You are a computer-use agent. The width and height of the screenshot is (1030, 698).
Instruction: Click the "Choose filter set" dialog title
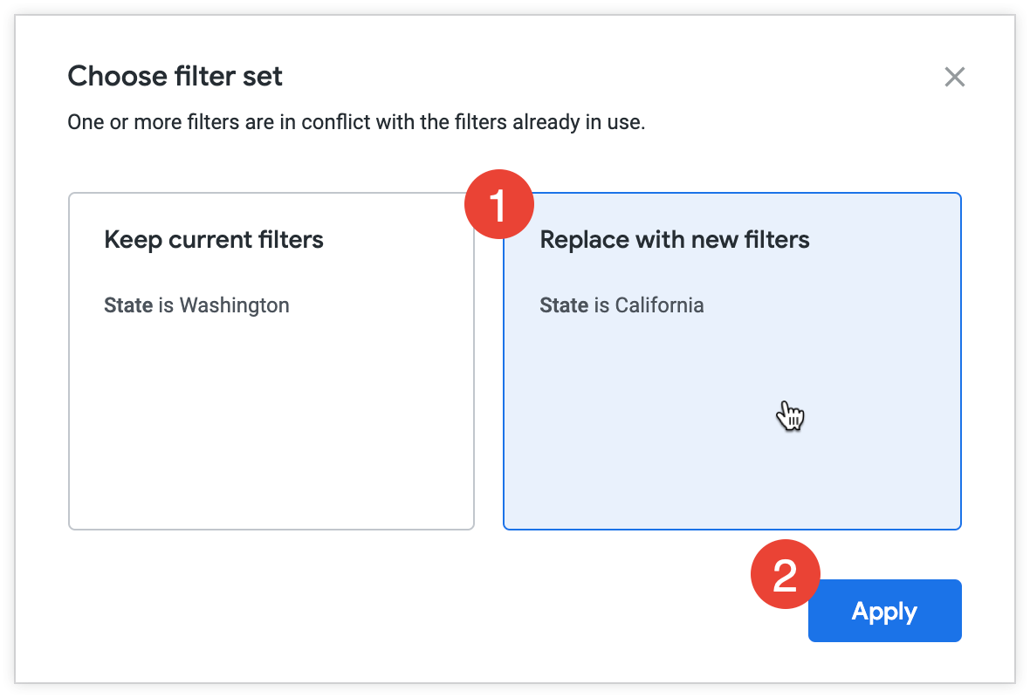[175, 76]
